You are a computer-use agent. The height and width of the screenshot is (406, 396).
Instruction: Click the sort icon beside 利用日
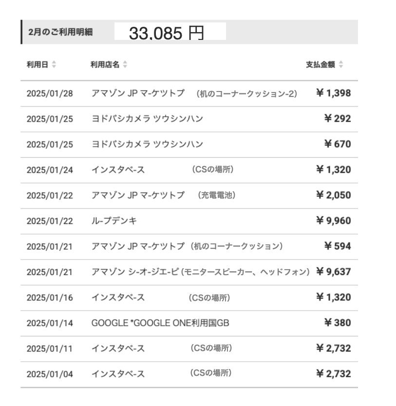54,64
